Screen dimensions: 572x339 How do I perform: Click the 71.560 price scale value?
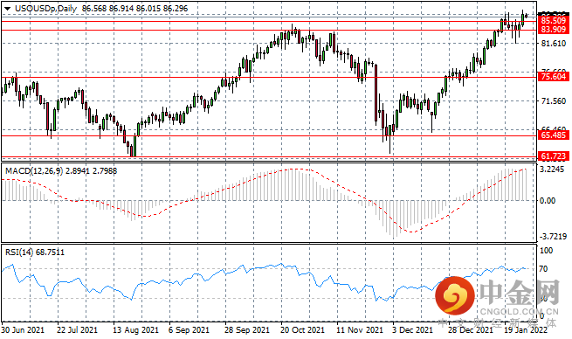tap(554, 101)
